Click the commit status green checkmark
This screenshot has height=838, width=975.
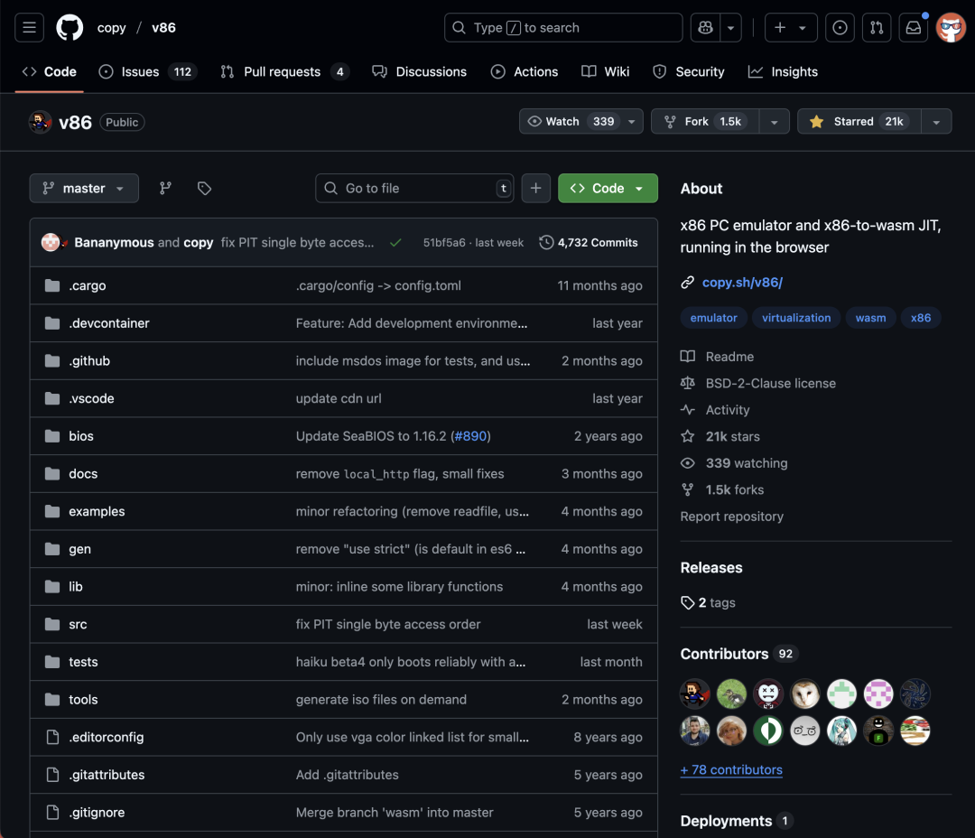[395, 243]
